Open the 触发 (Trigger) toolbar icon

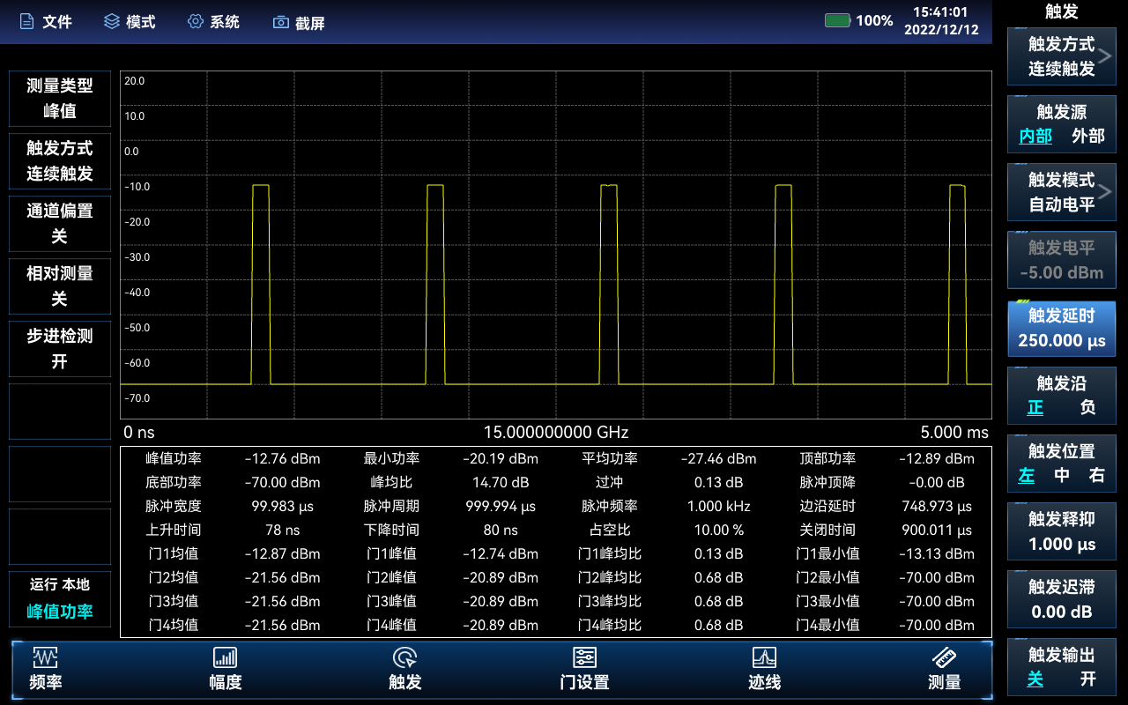coord(404,668)
